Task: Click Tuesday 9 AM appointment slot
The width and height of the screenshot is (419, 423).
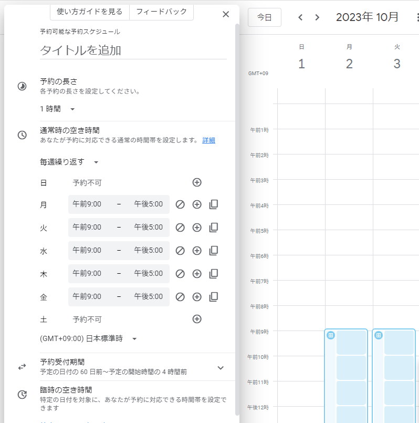Action: click(399, 342)
